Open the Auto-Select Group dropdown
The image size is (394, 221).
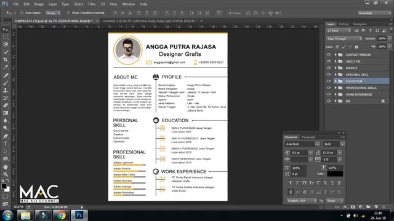(53, 13)
